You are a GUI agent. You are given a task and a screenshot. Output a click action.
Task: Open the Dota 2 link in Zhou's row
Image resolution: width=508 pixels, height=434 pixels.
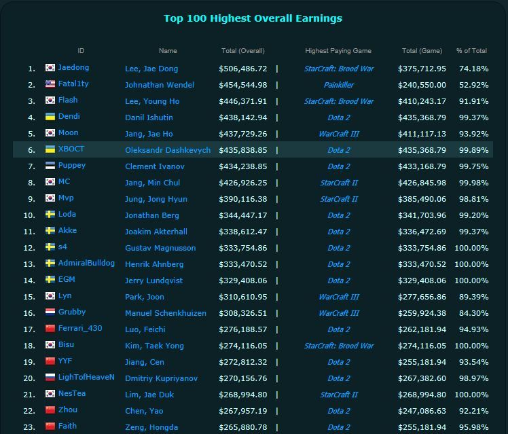click(339, 411)
